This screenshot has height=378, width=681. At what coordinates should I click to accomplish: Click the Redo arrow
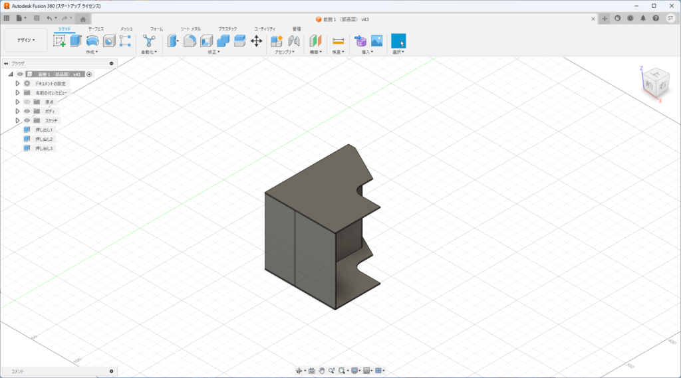65,18
